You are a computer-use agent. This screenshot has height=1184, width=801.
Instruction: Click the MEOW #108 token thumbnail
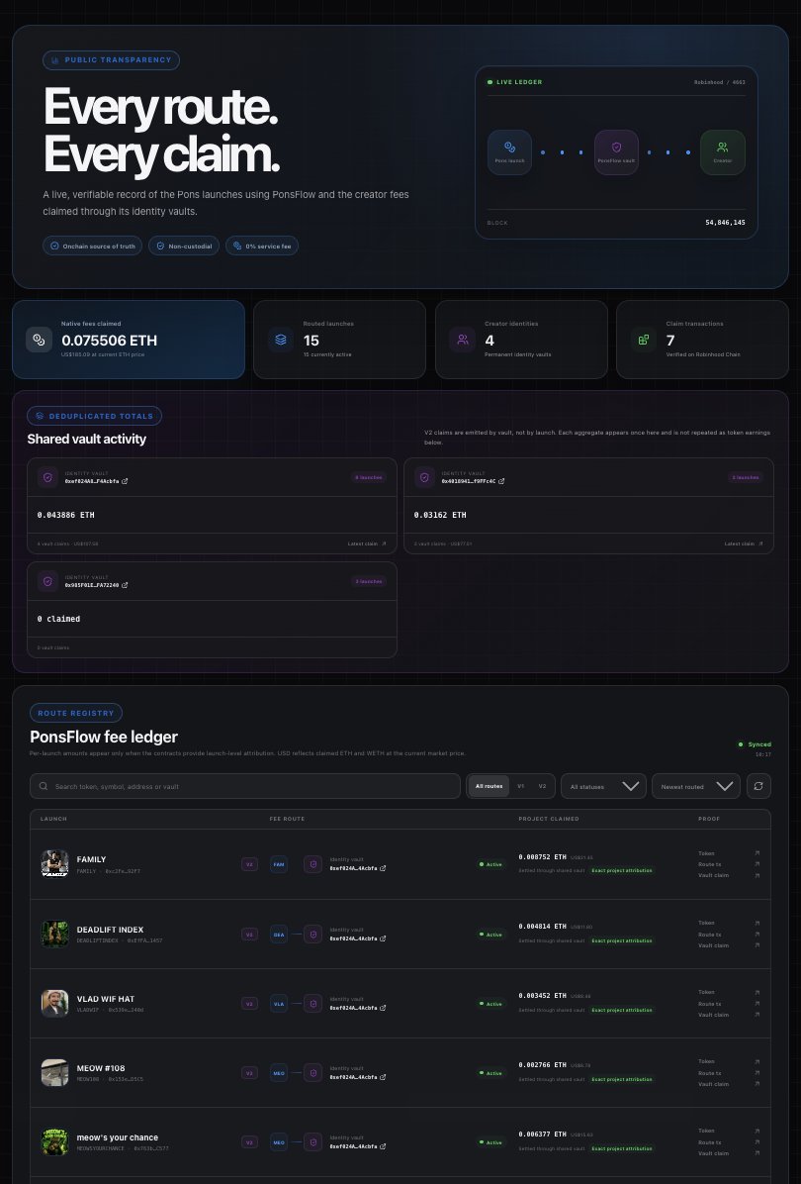(x=54, y=1073)
